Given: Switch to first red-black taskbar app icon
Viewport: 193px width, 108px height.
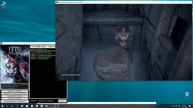Looking at the screenshot, I should pyautogui.click(x=56, y=106).
